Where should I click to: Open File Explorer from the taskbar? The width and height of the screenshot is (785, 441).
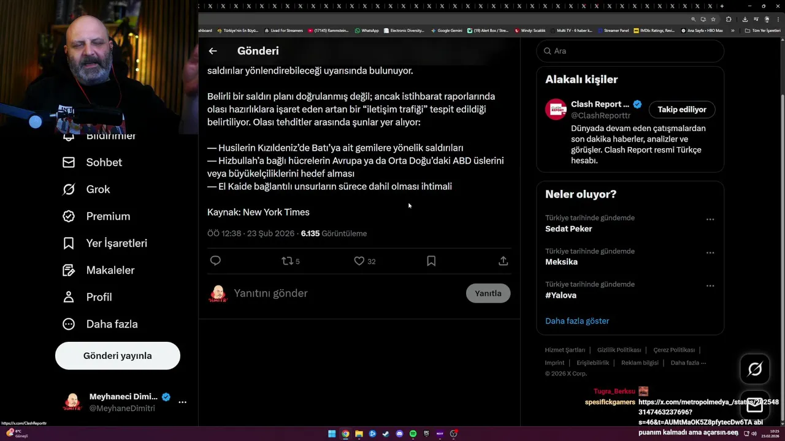click(359, 434)
